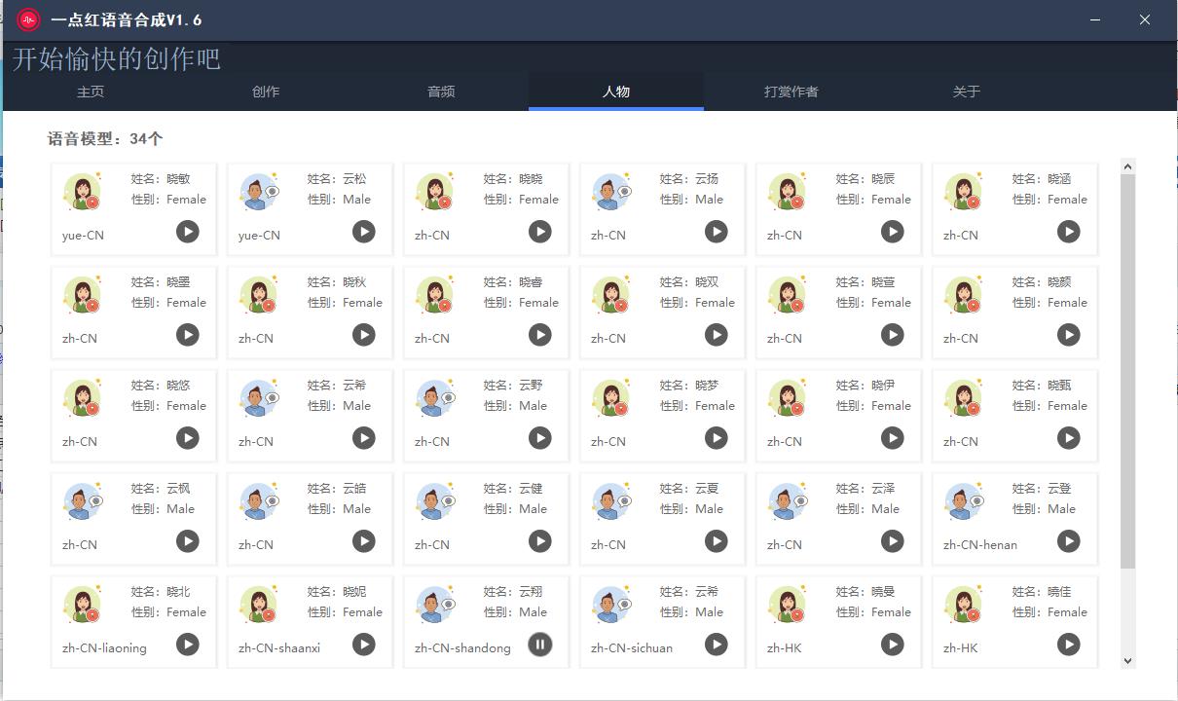This screenshot has height=701, width=1178.
Task: Switch to the 主页 tab
Action: click(91, 92)
